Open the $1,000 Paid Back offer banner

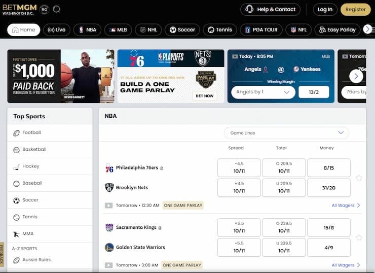point(61,76)
